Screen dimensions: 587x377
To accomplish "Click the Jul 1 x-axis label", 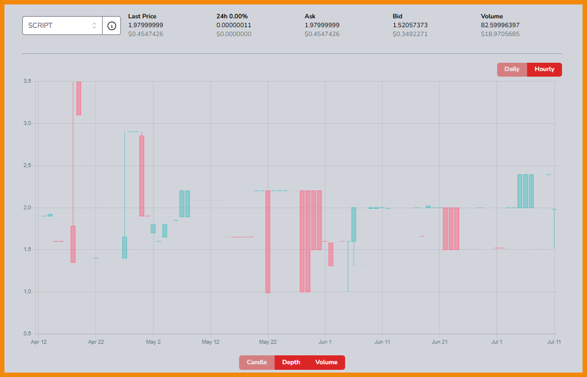I will pos(497,342).
